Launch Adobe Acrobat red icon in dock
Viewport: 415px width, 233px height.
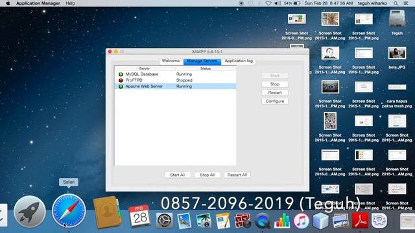tap(360, 221)
